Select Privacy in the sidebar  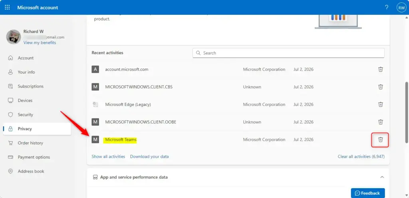[x=37, y=129]
